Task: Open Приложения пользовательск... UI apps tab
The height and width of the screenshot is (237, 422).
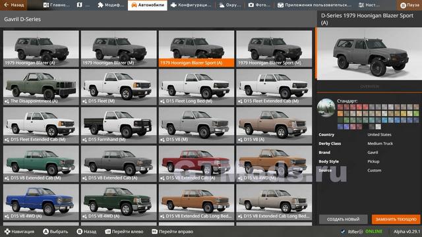Action: point(315,5)
